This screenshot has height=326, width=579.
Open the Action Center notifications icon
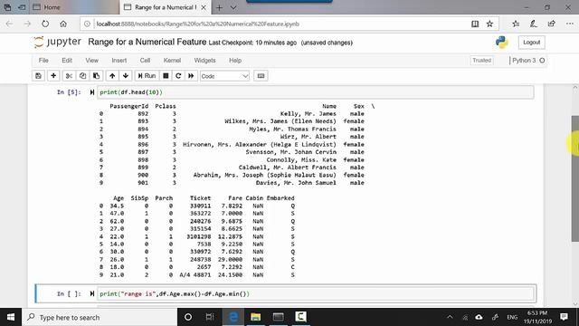(x=564, y=317)
